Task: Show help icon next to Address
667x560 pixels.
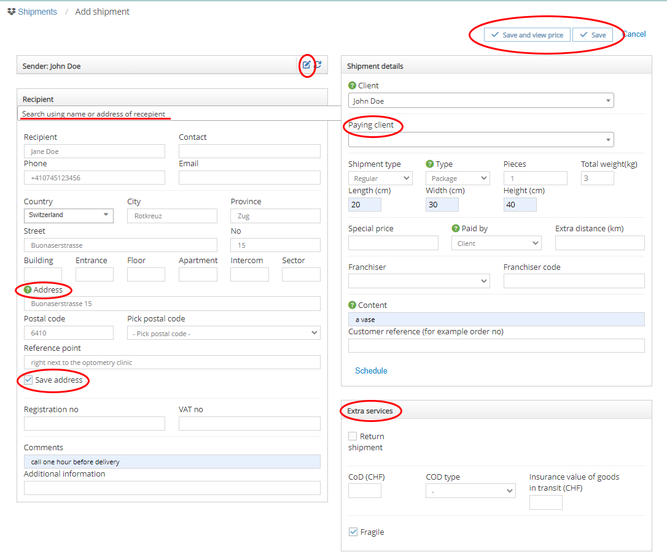Action: click(x=28, y=290)
